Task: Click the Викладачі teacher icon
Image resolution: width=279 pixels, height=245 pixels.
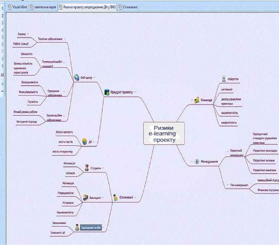Action: point(86,197)
